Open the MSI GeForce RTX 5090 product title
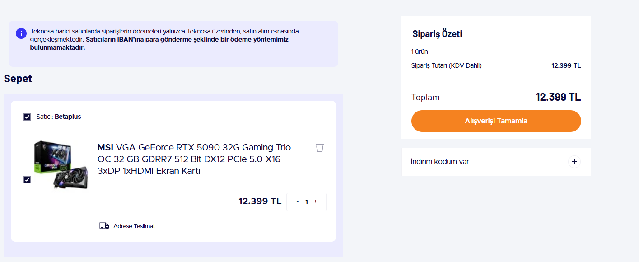 point(194,159)
